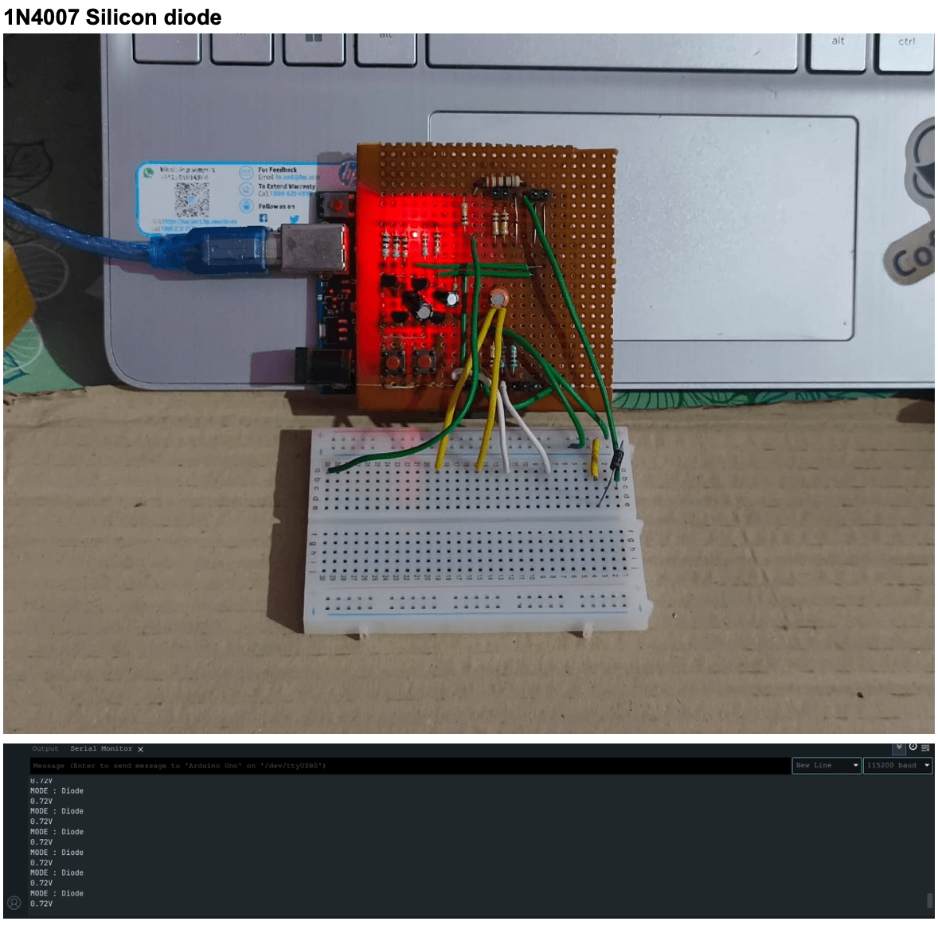Click the bottom MODE : Diode line
Image resolution: width=938 pixels, height=925 pixels.
tap(57, 893)
